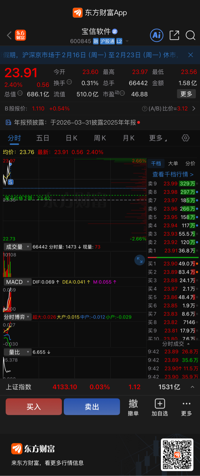Tap the S signal marker on chart
Viewport: 200px width, 476px height.
click(x=10, y=182)
